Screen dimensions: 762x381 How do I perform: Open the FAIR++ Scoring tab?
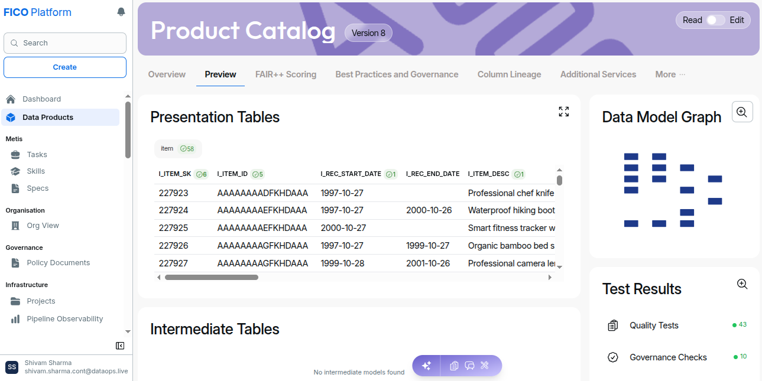286,74
